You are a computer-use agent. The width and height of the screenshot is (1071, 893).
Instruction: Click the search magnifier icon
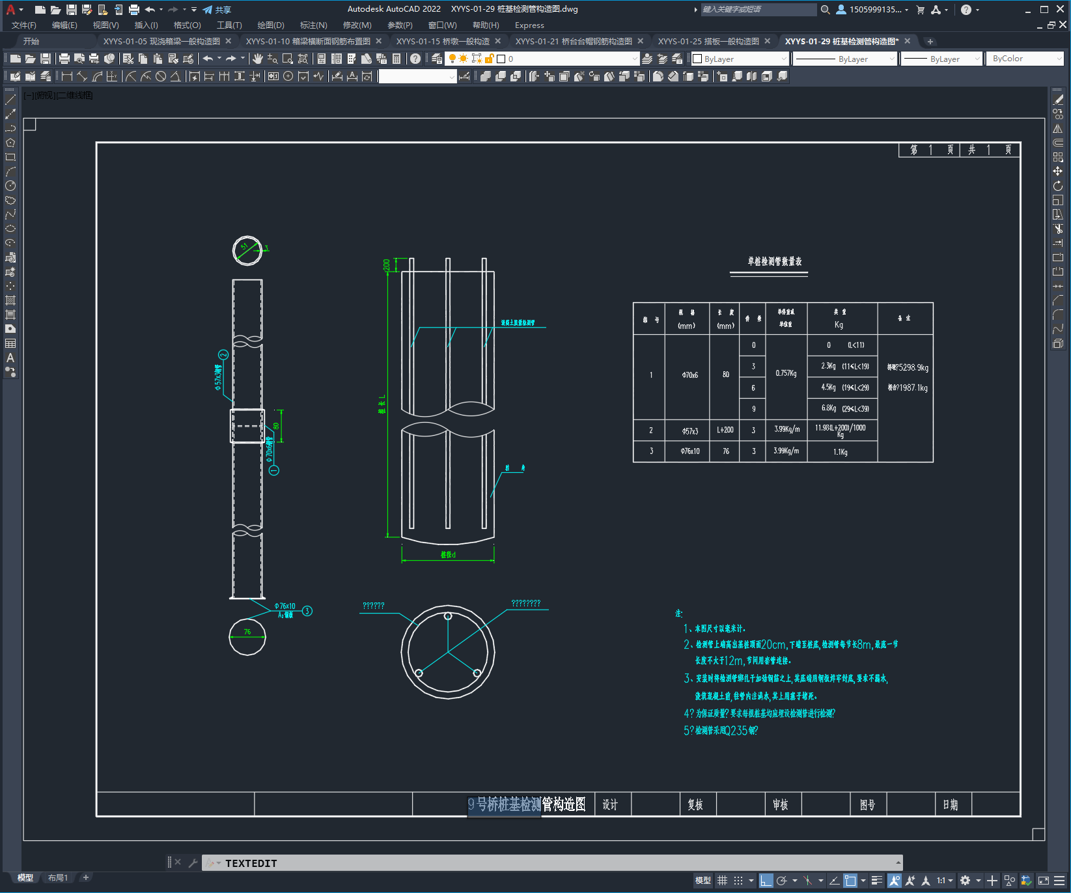point(826,10)
